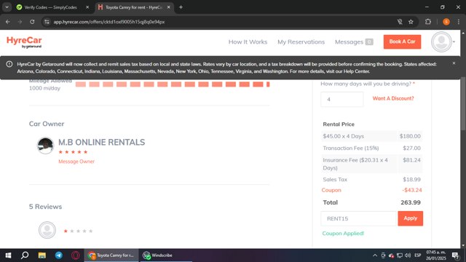The width and height of the screenshot is (466, 262).
Task: Open Opera browser from taskbar
Action: (x=76, y=255)
